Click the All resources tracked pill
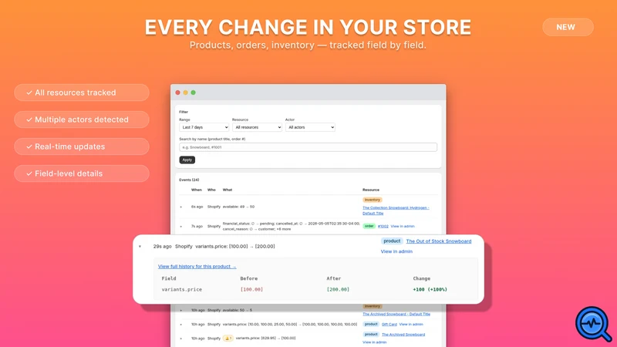 (82, 93)
